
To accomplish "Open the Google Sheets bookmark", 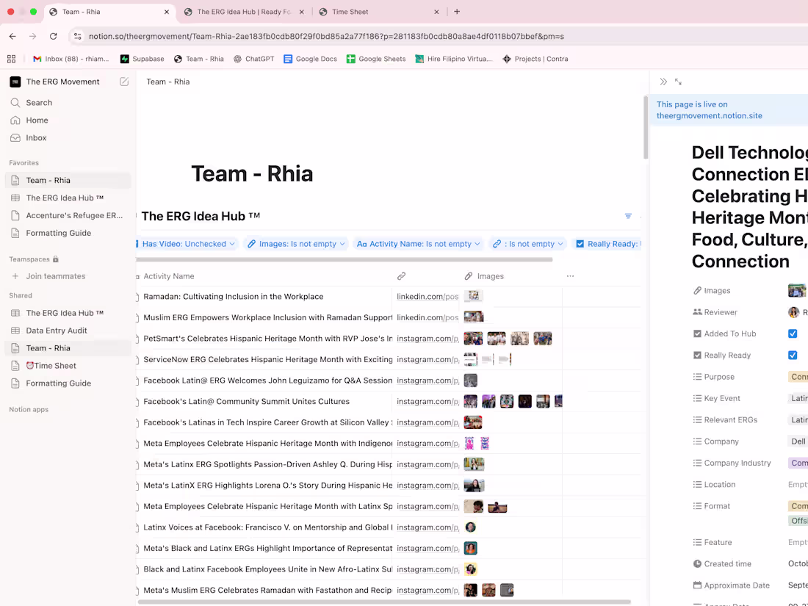I will [376, 59].
